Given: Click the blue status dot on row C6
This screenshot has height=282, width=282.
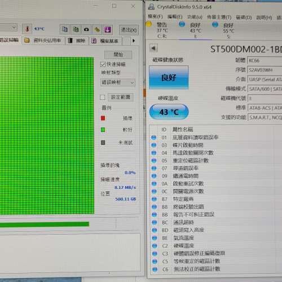Looking at the screenshot, I should [155, 269].
